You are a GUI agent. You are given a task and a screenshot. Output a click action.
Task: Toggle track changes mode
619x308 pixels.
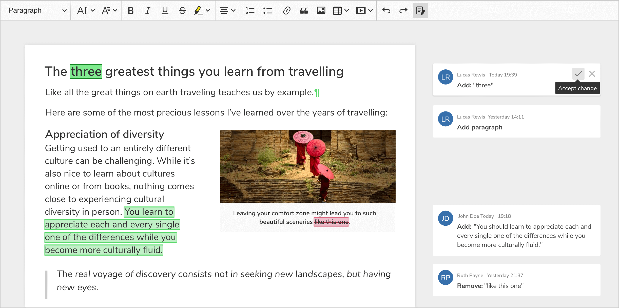point(420,10)
